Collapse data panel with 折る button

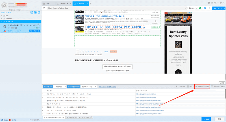coord(222,83)
